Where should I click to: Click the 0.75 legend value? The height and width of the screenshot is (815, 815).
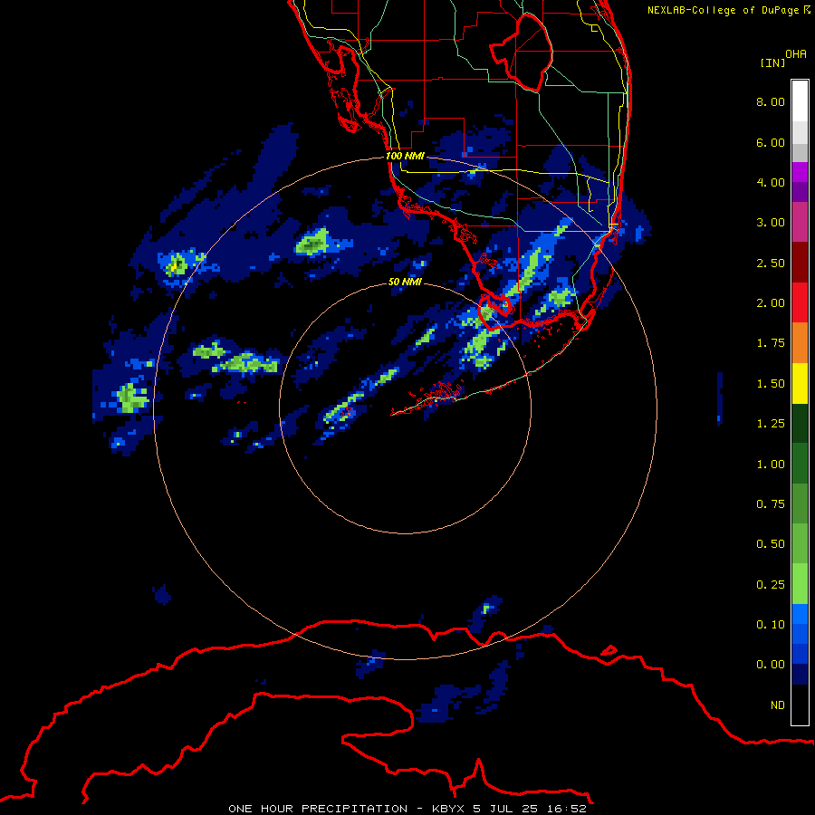[771, 504]
